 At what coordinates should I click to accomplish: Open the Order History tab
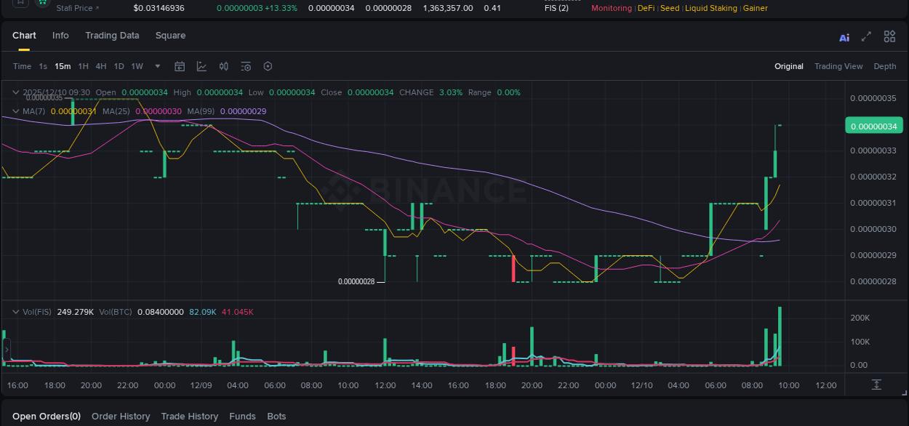click(x=121, y=416)
